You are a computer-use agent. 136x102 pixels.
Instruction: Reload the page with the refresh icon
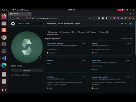[18, 18]
